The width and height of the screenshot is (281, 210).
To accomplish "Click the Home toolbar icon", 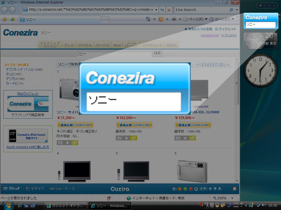I will click(x=148, y=19).
